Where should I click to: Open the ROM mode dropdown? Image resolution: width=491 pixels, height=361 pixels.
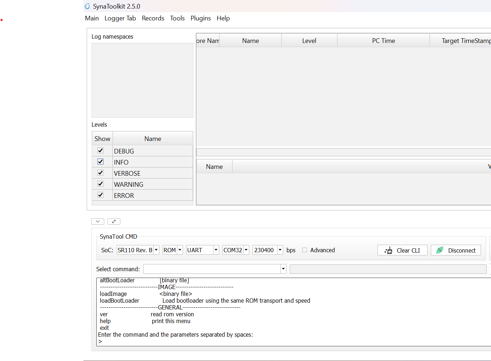(x=173, y=250)
